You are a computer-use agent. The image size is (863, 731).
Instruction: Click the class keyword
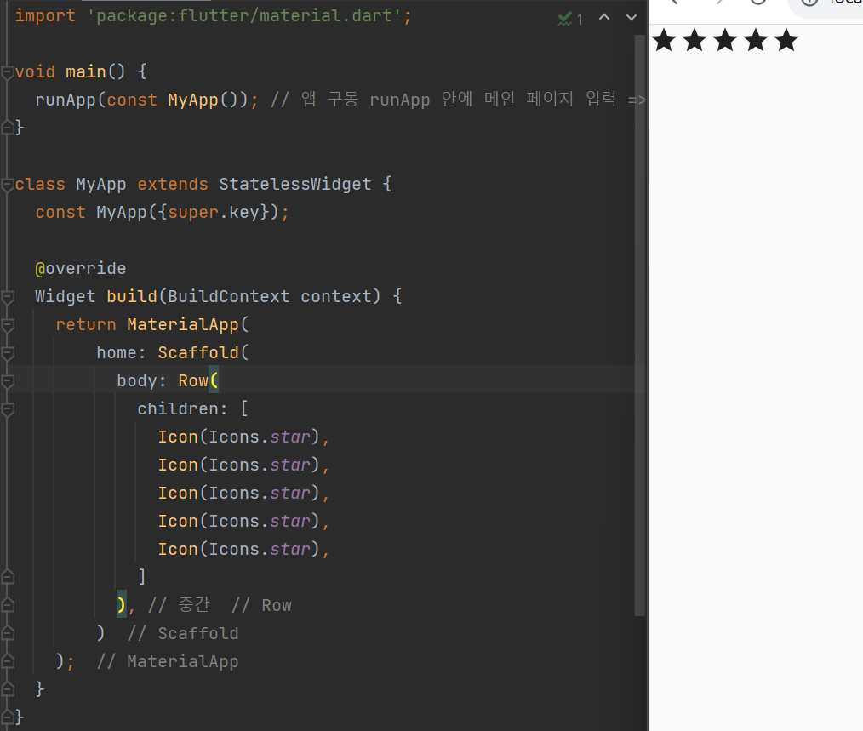(40, 185)
